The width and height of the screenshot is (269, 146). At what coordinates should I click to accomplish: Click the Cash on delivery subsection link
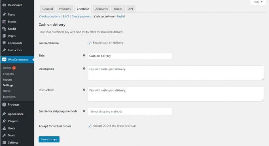click(104, 17)
